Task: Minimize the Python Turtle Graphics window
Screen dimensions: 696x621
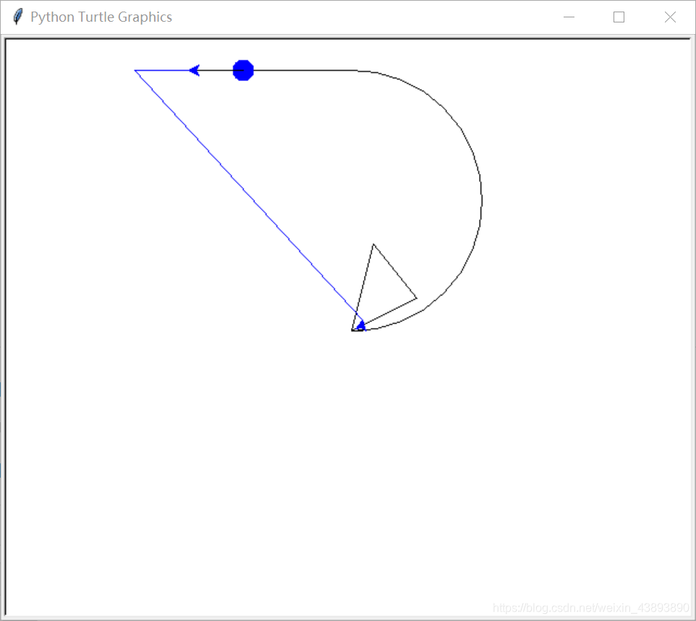Action: coord(569,17)
